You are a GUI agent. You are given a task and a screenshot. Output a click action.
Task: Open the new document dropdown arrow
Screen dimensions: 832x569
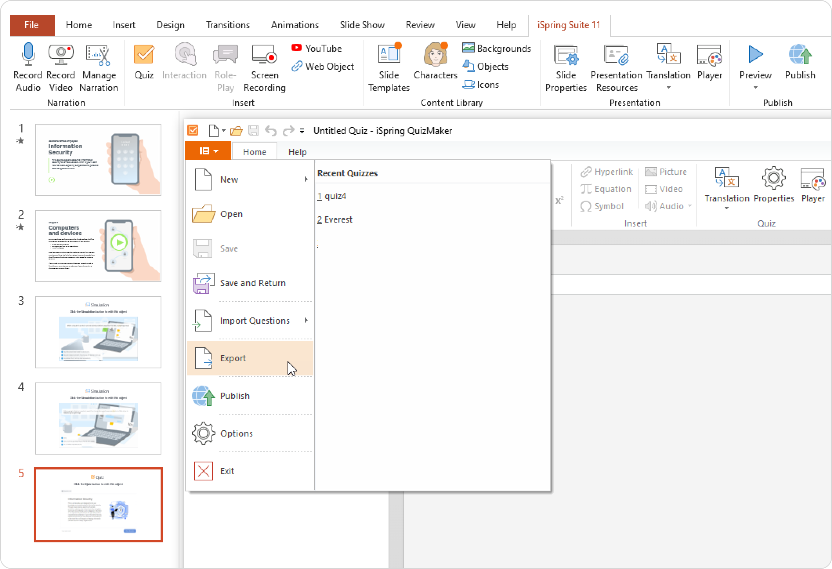[223, 130]
